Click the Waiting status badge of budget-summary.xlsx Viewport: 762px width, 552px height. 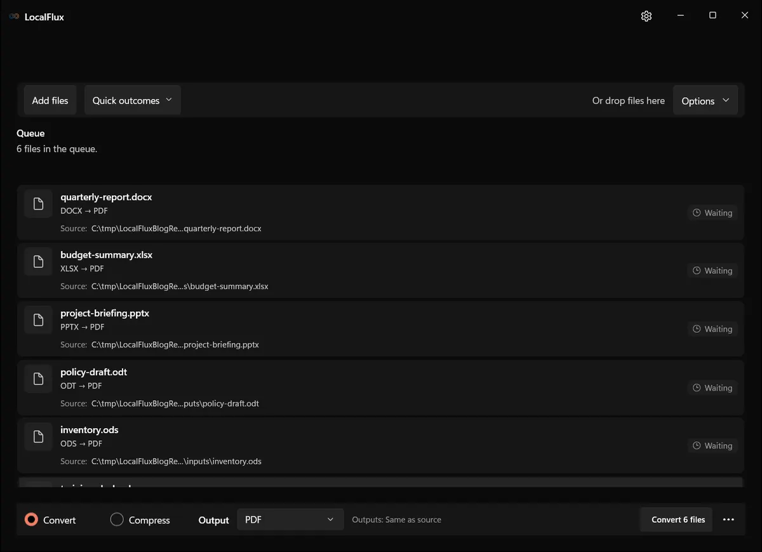click(712, 271)
